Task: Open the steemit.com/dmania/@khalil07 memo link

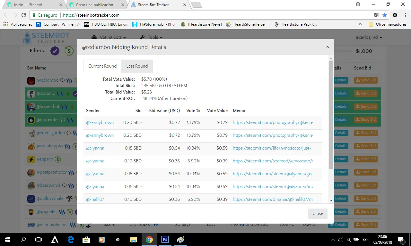Action: click(273, 199)
